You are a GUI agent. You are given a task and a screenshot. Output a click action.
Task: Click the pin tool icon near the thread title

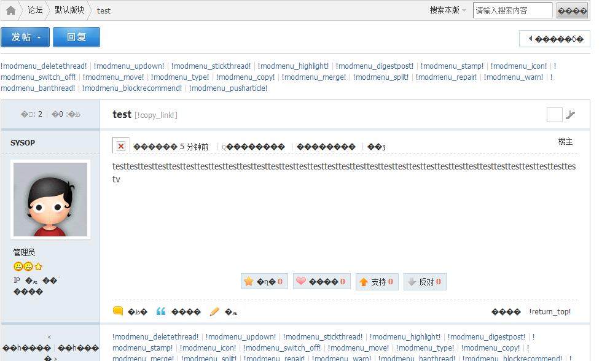coord(570,115)
